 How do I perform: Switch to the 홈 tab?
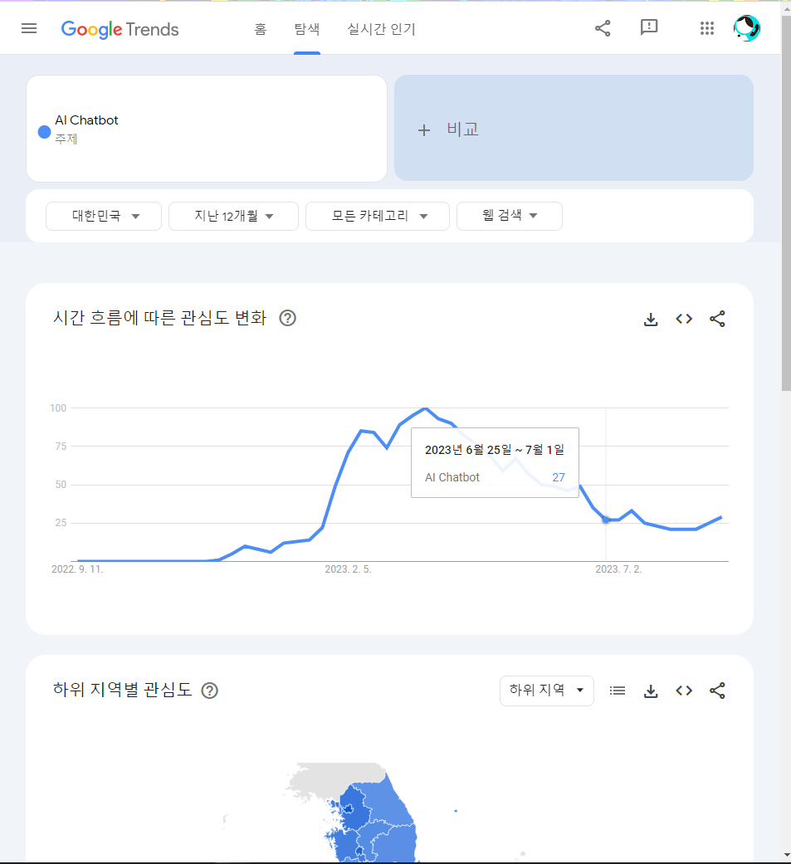(260, 28)
